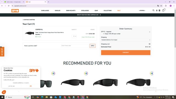Click the taskbar clock and date

(x=168, y=97)
